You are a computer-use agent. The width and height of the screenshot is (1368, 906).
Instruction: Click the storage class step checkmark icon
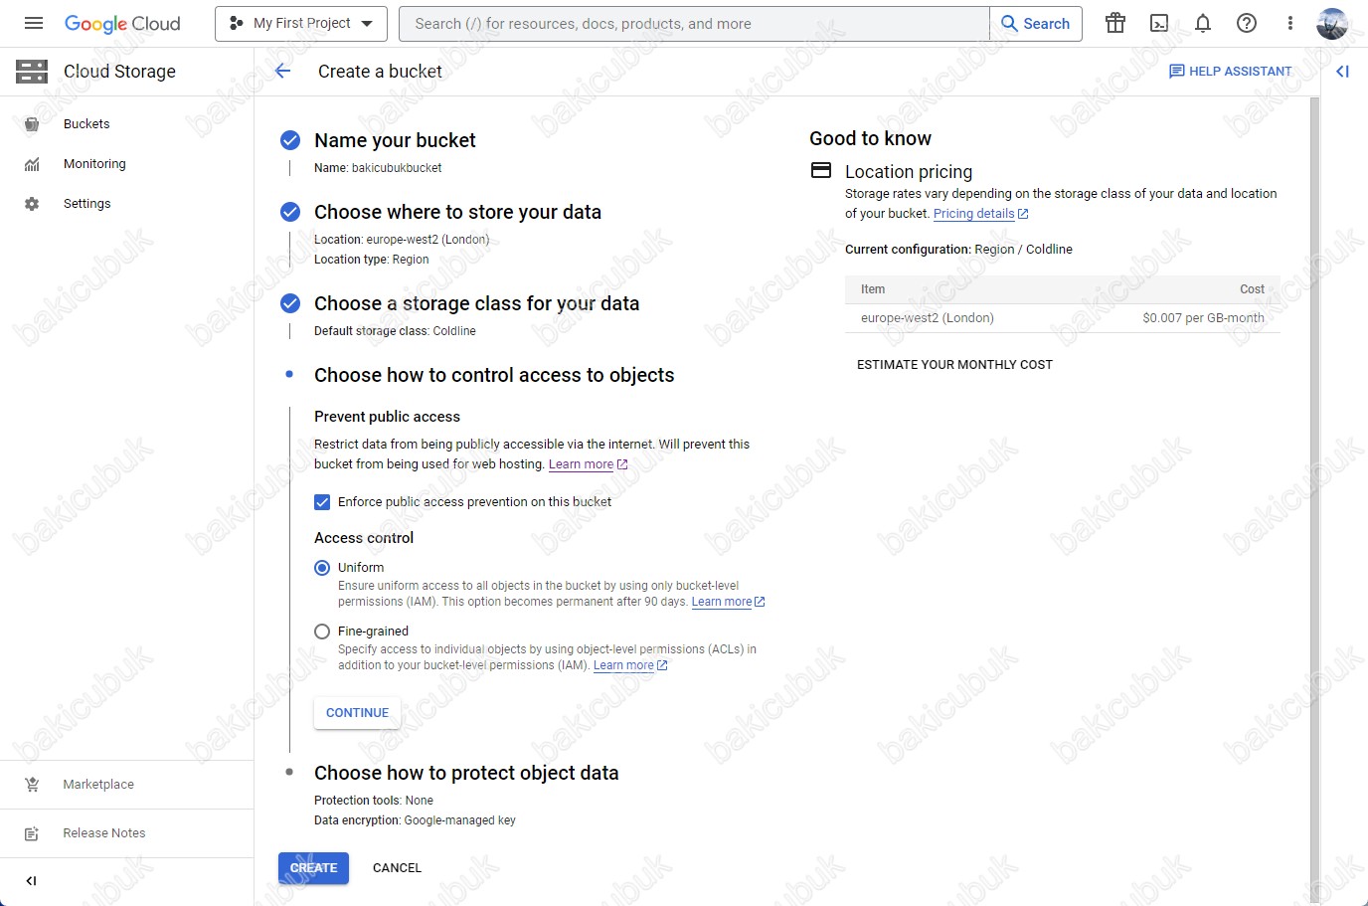290,303
